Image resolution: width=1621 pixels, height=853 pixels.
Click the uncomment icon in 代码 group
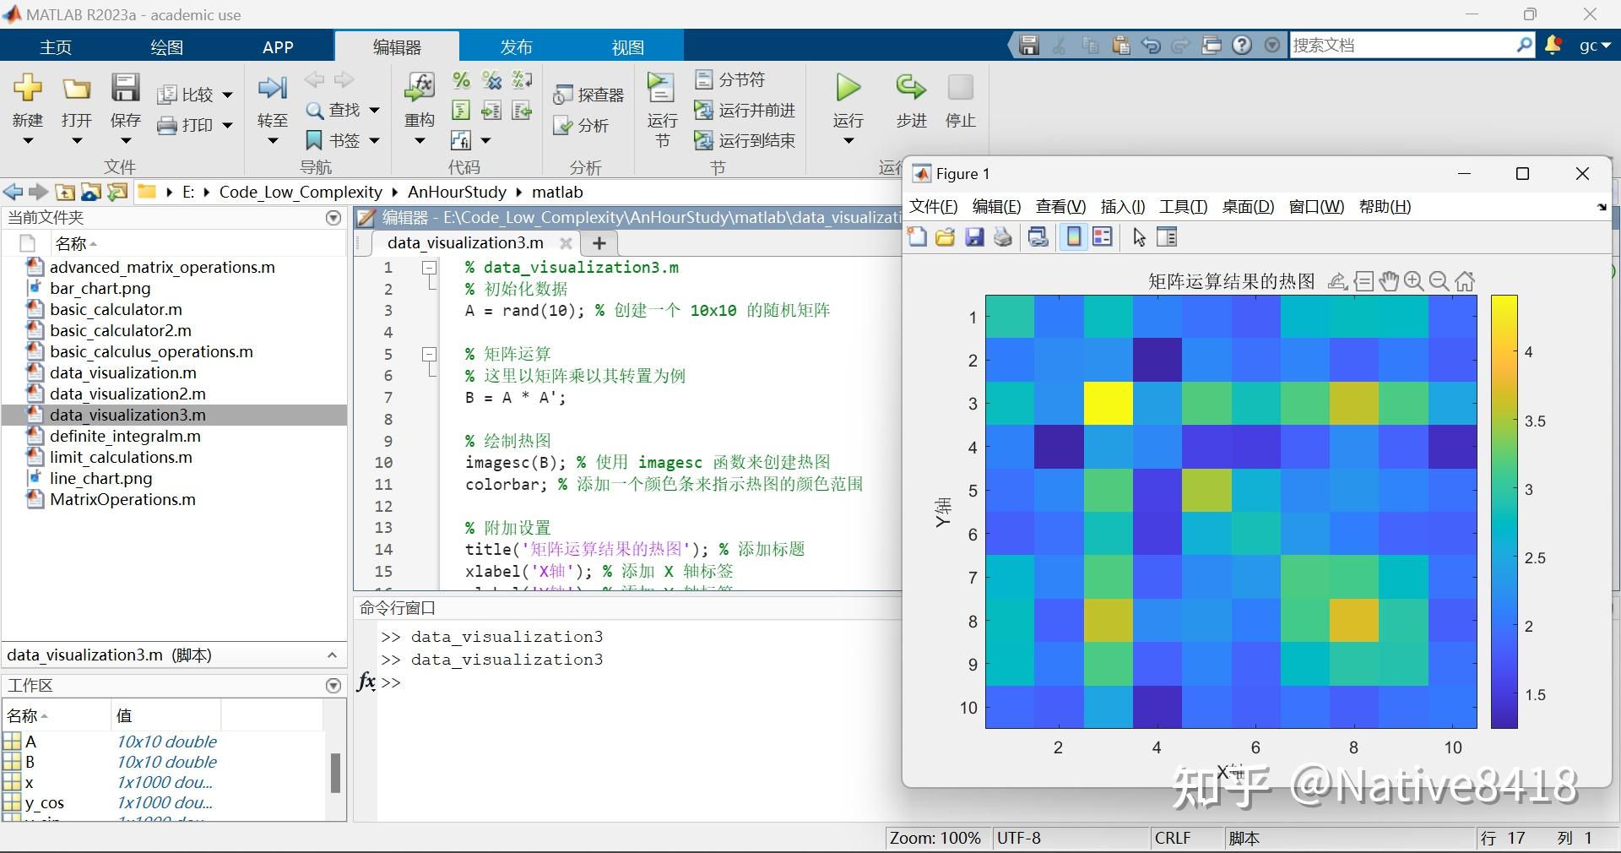(x=491, y=80)
